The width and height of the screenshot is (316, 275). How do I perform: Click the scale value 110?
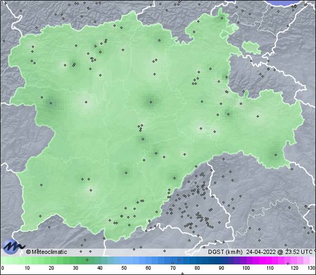coord(270,268)
